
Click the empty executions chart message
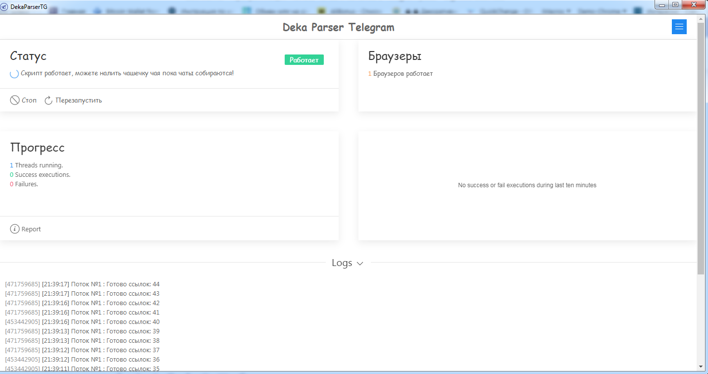point(527,185)
